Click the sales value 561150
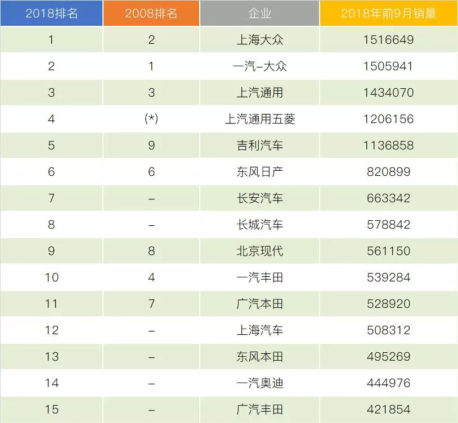Screen dimensions: 458x423 tap(389, 251)
